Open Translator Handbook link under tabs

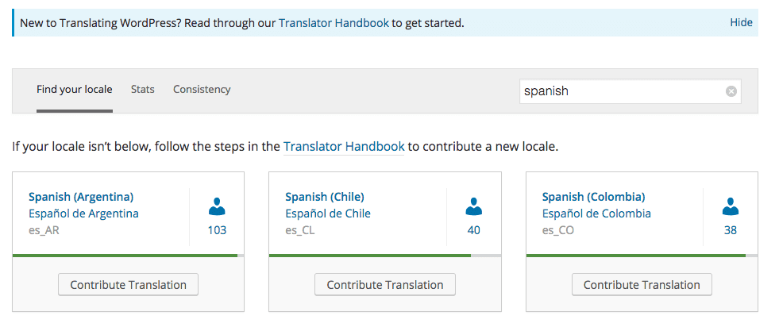(344, 147)
